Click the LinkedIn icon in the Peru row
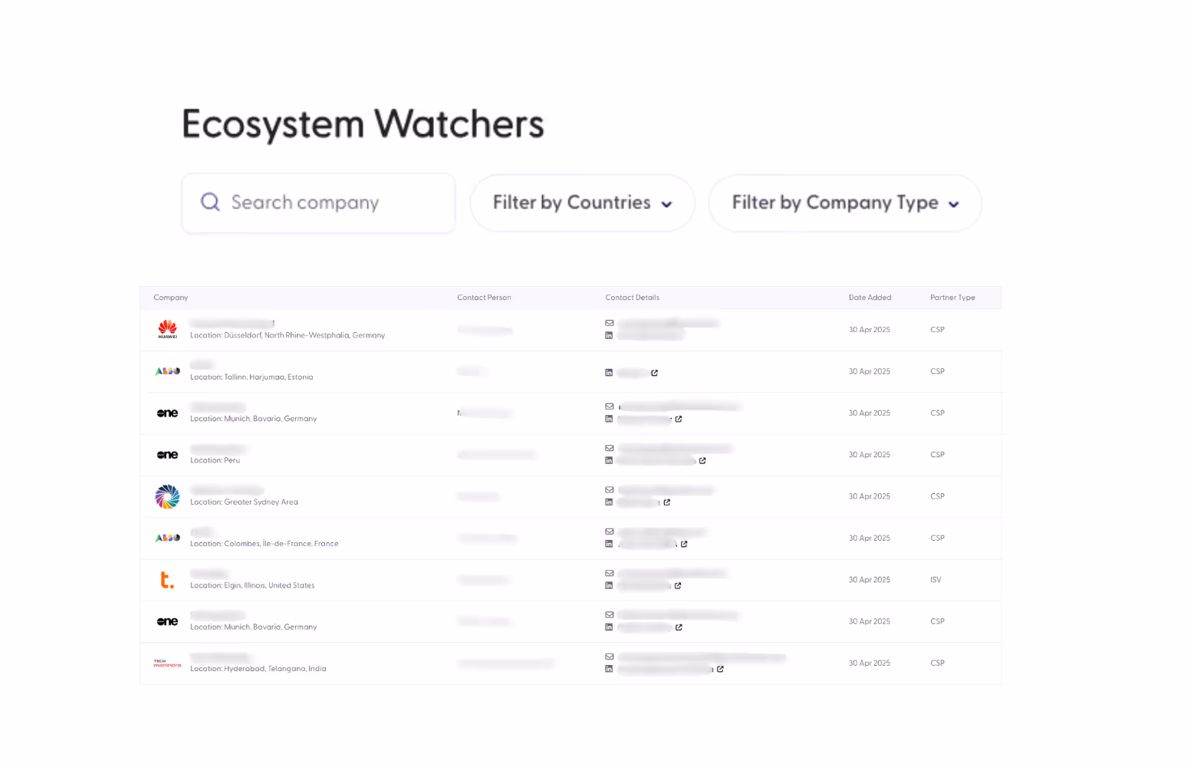 [x=609, y=460]
